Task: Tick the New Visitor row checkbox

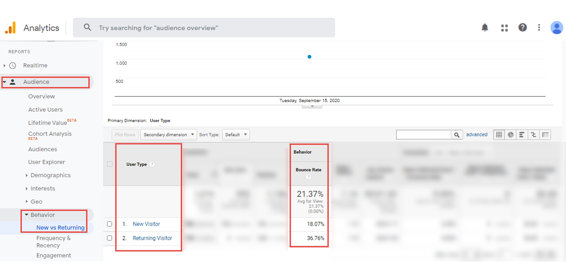Action: (109, 224)
